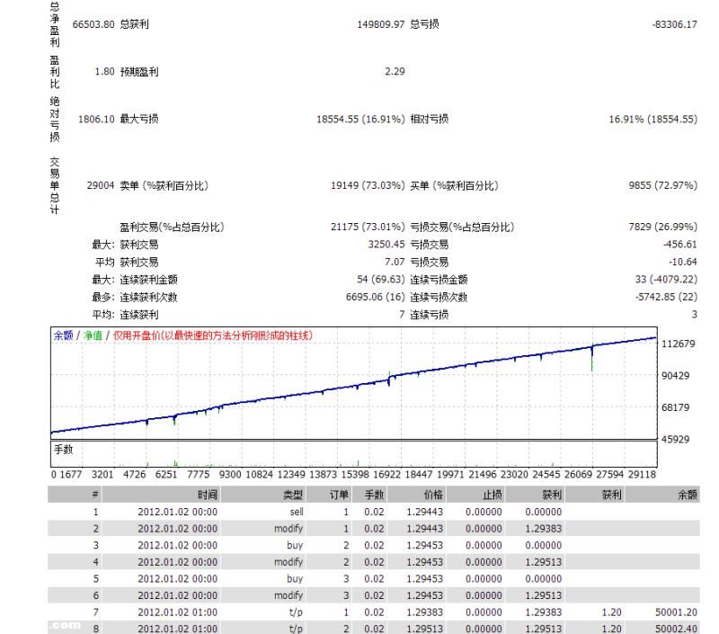Click the 亏损交易(%占总百分比) label
The image size is (719, 634).
462,228
